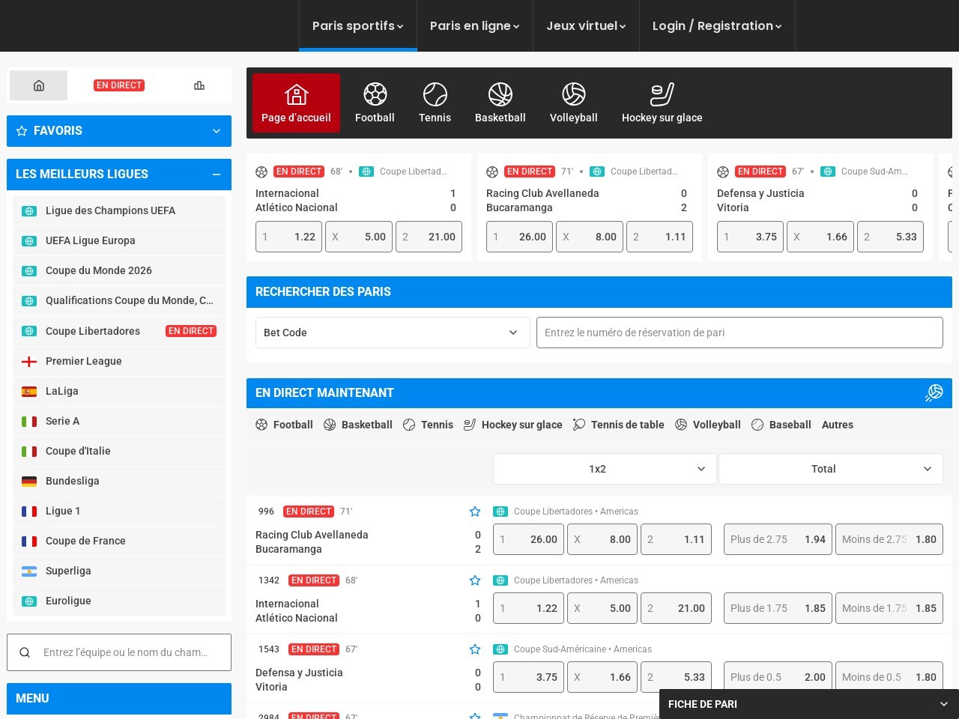Click the volleyball icon in En Direct Maintenant header
This screenshot has width=959, height=719.
click(934, 392)
